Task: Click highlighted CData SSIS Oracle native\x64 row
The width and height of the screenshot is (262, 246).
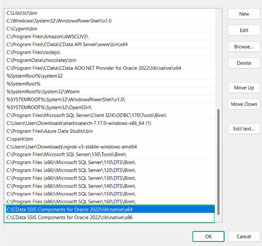Action: [110, 210]
